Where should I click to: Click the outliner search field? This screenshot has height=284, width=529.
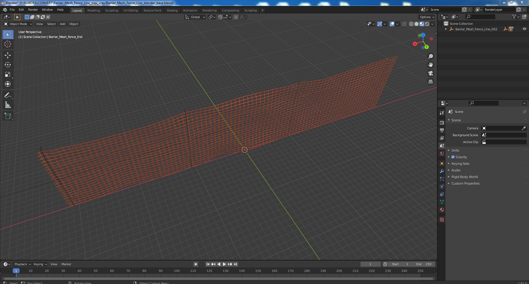coord(480,17)
